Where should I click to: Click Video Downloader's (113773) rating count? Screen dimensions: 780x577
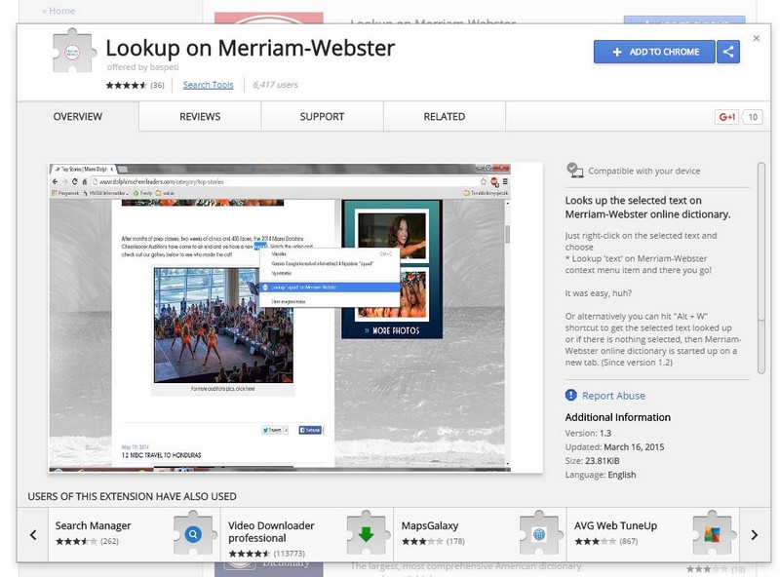click(x=289, y=554)
